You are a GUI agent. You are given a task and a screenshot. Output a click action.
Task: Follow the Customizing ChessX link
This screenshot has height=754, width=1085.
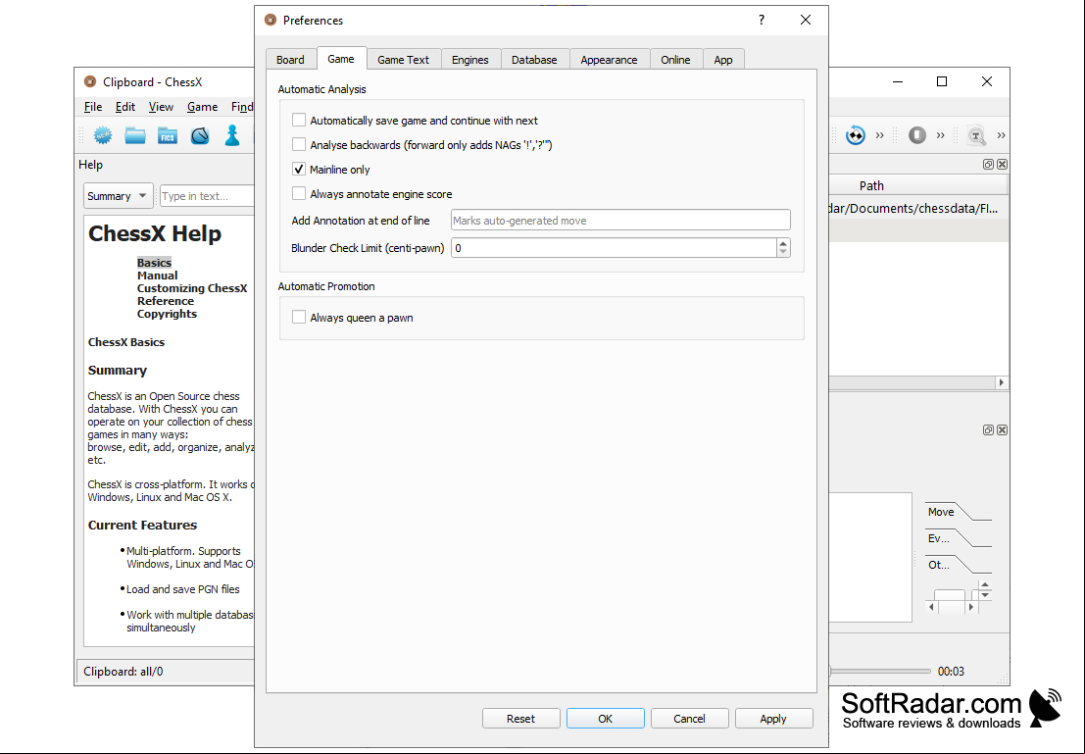tap(192, 288)
